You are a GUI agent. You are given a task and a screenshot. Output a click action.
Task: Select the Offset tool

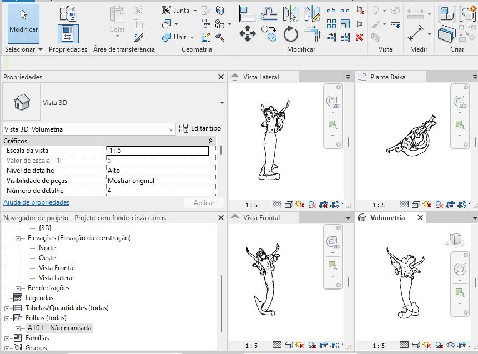tap(269, 14)
